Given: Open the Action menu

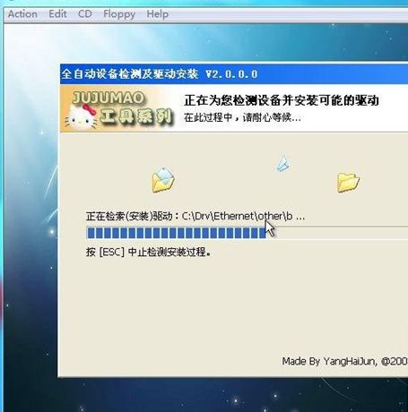Looking at the screenshot, I should 22,14.
